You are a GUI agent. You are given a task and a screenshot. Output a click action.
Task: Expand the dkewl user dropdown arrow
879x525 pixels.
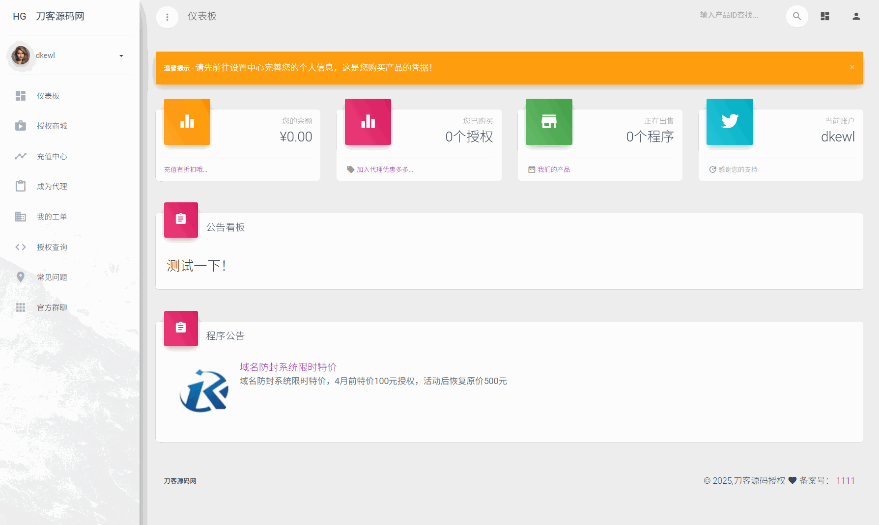coord(121,56)
